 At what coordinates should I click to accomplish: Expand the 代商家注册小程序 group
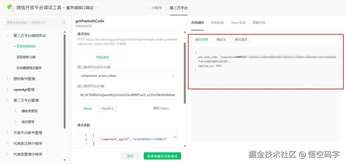(8, 143)
